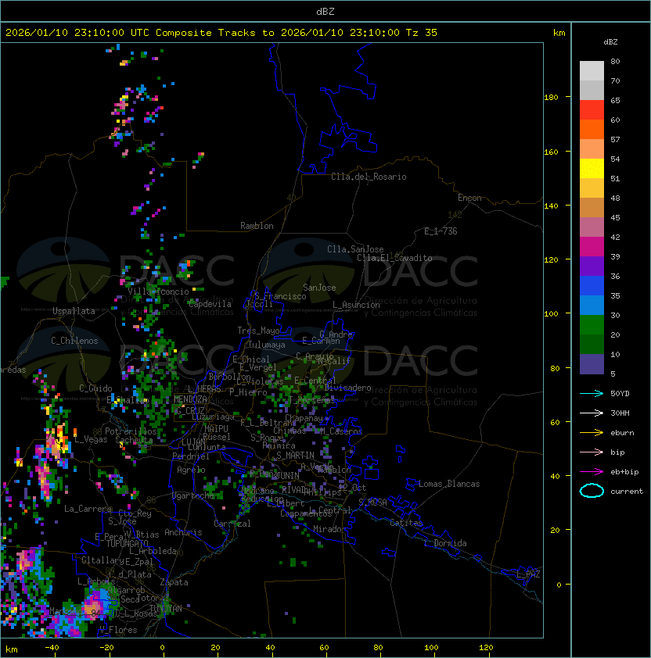651x658 pixels.
Task: Select the bright yellow 54 dBZ swatch
Action: 592,169
